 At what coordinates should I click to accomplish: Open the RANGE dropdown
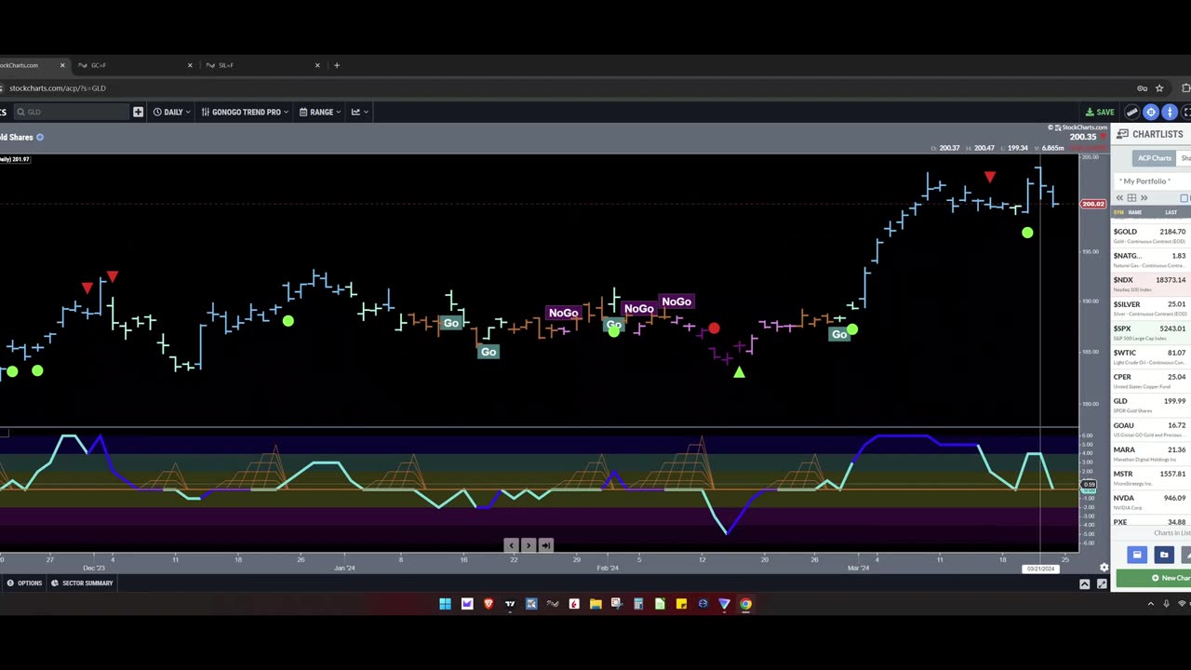pyautogui.click(x=320, y=112)
